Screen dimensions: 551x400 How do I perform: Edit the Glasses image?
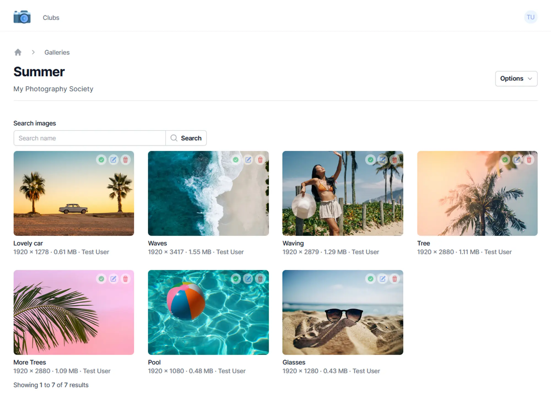(382, 279)
